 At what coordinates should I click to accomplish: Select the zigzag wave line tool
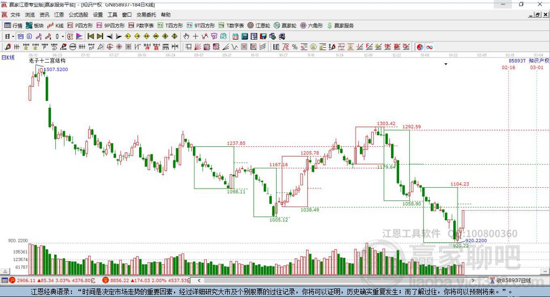click(x=235, y=47)
